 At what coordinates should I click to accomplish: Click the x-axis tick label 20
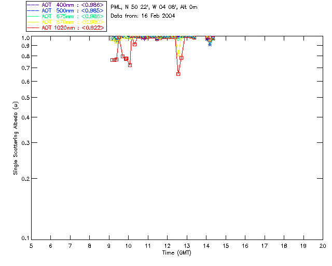[323, 246]
